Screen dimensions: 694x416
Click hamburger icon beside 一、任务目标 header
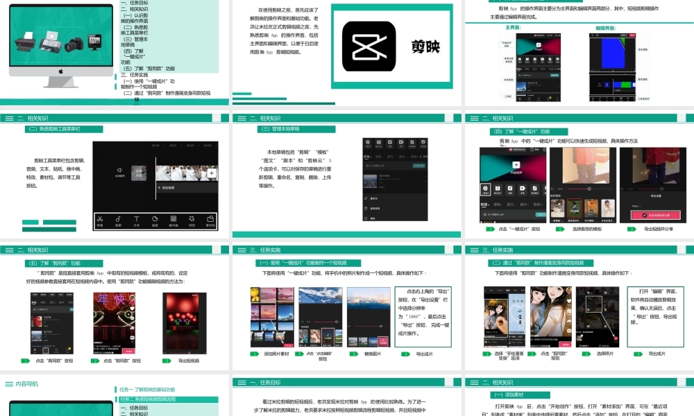tap(242, 383)
